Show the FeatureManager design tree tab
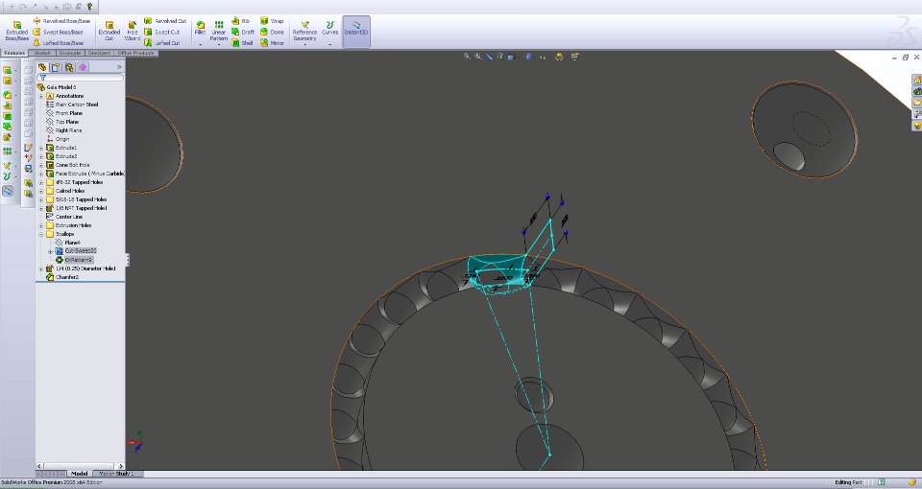The width and height of the screenshot is (922, 489). pos(42,67)
